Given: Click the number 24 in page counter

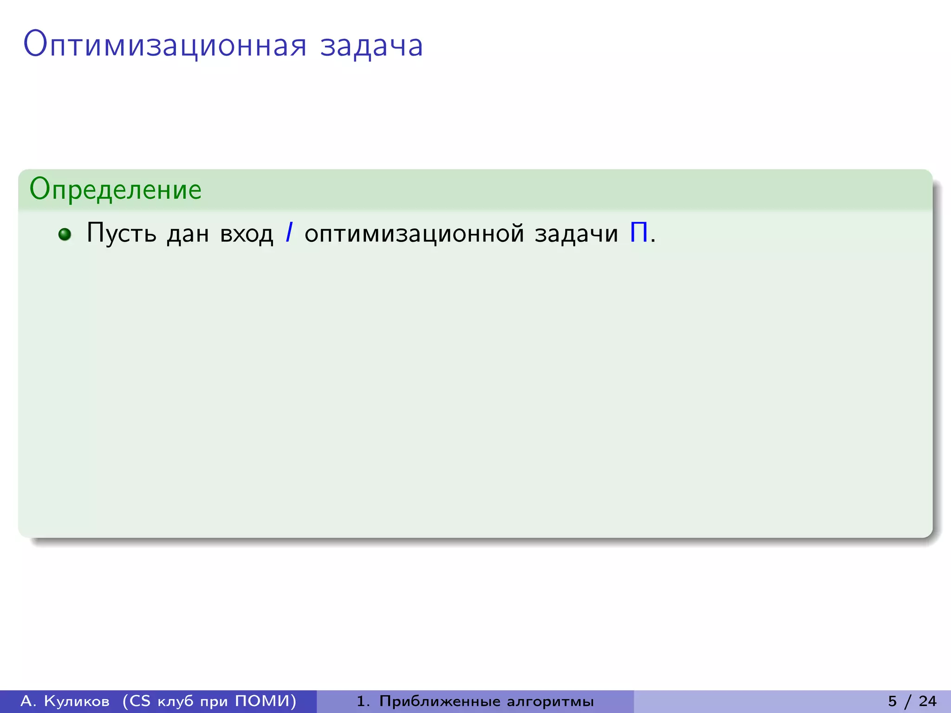Looking at the screenshot, I should tap(928, 701).
